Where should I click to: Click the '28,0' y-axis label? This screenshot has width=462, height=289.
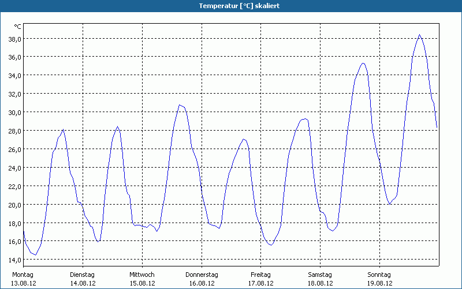tap(15, 131)
